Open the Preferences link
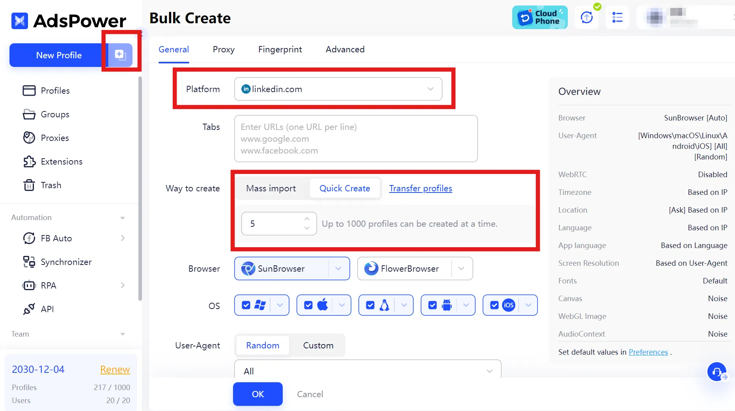Image resolution: width=735 pixels, height=411 pixels. pyautogui.click(x=648, y=352)
